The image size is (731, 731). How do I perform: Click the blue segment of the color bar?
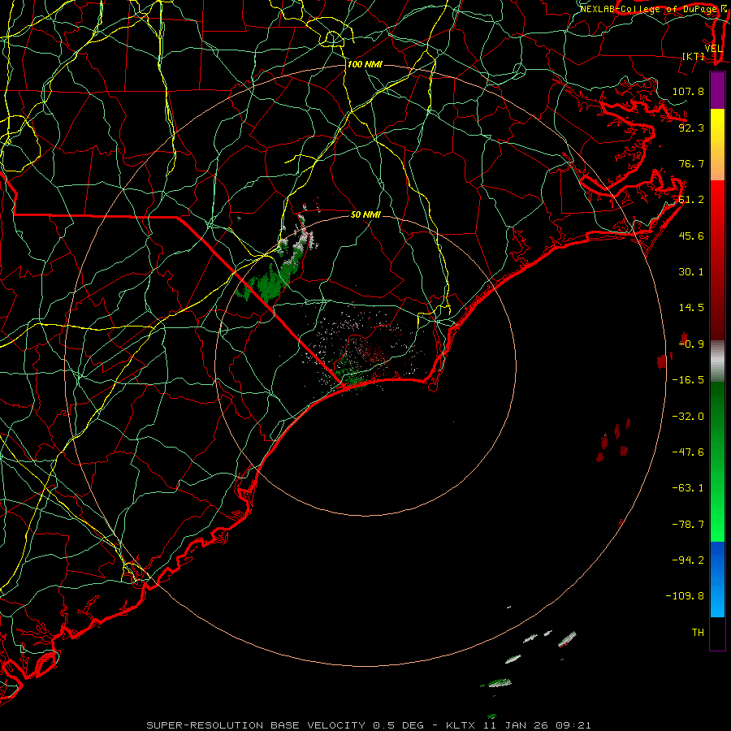coord(717,579)
